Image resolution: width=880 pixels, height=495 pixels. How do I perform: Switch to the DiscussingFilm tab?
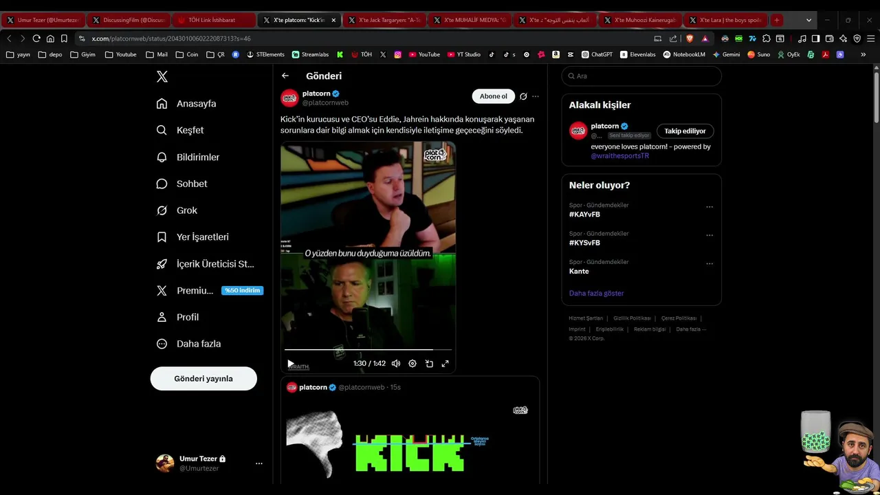(128, 20)
